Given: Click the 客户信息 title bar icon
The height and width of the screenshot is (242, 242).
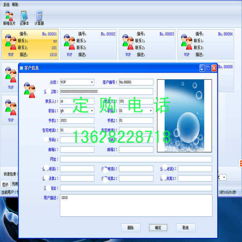Looking at the screenshot, I should point(21,68).
